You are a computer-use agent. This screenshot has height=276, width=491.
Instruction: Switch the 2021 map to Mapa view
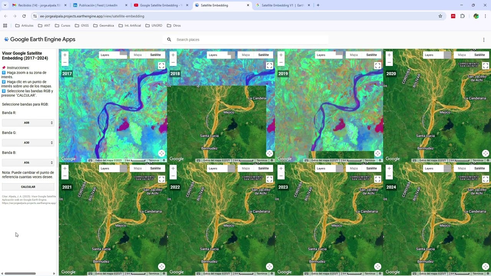point(138,168)
